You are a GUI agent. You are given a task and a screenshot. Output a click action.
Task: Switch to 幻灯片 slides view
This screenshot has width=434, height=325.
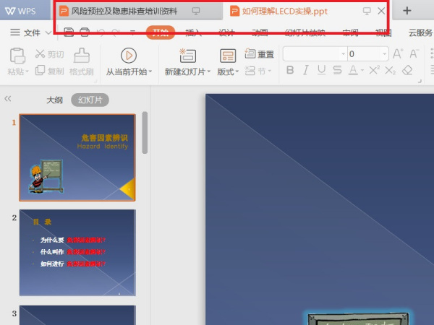pyautogui.click(x=90, y=100)
